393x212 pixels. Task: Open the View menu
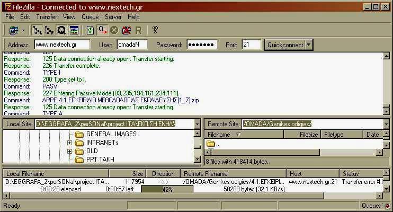(69, 17)
